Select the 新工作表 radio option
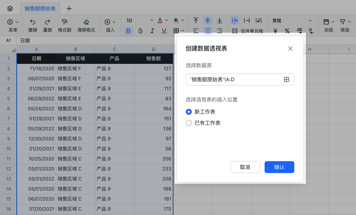 coord(189,112)
